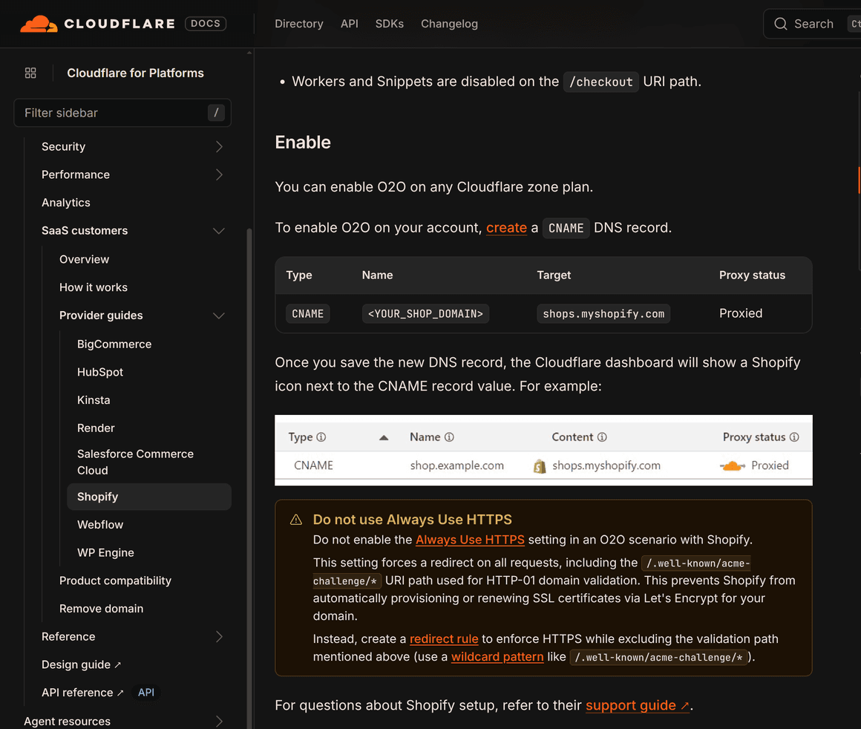Image resolution: width=861 pixels, height=729 pixels.
Task: Open the How it works page
Action: 94,287
